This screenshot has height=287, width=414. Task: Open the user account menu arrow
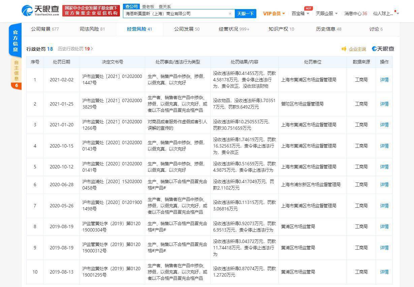[398, 13]
